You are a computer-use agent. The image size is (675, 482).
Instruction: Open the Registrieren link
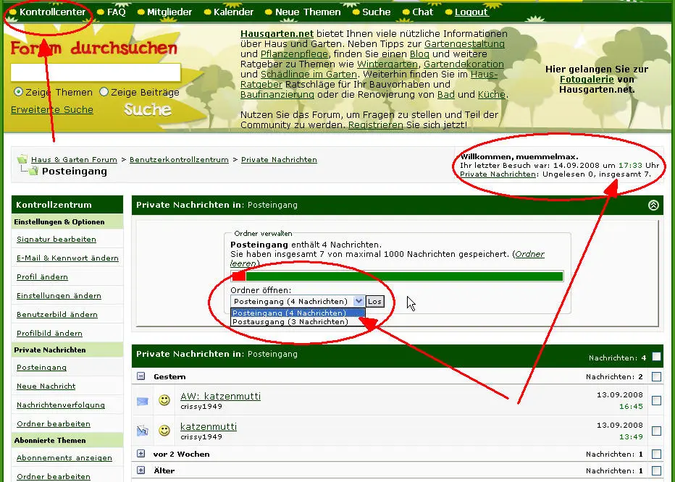376,124
